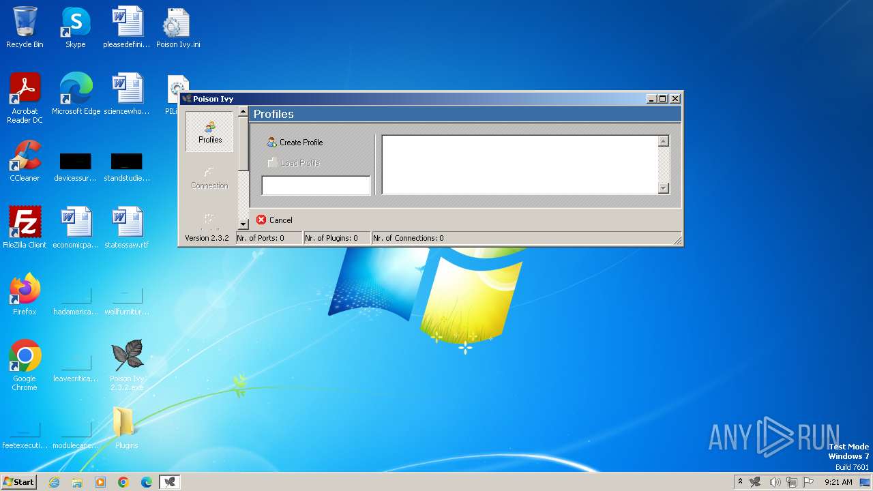The width and height of the screenshot is (873, 491).
Task: Click list box scrollbar down arrow
Action: (663, 188)
